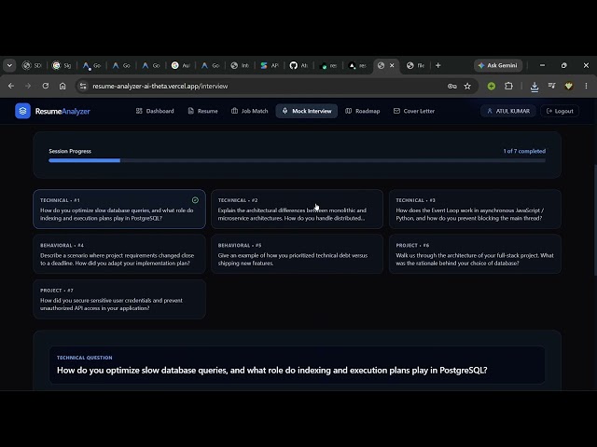The height and width of the screenshot is (447, 597).
Task: Open Behavioral #5 technical debt card
Action: (x=297, y=254)
